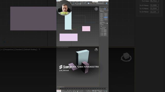The width and height of the screenshot is (165, 92).
Task: Toggle the Specify Length checkbox
Action: coord(102,28)
